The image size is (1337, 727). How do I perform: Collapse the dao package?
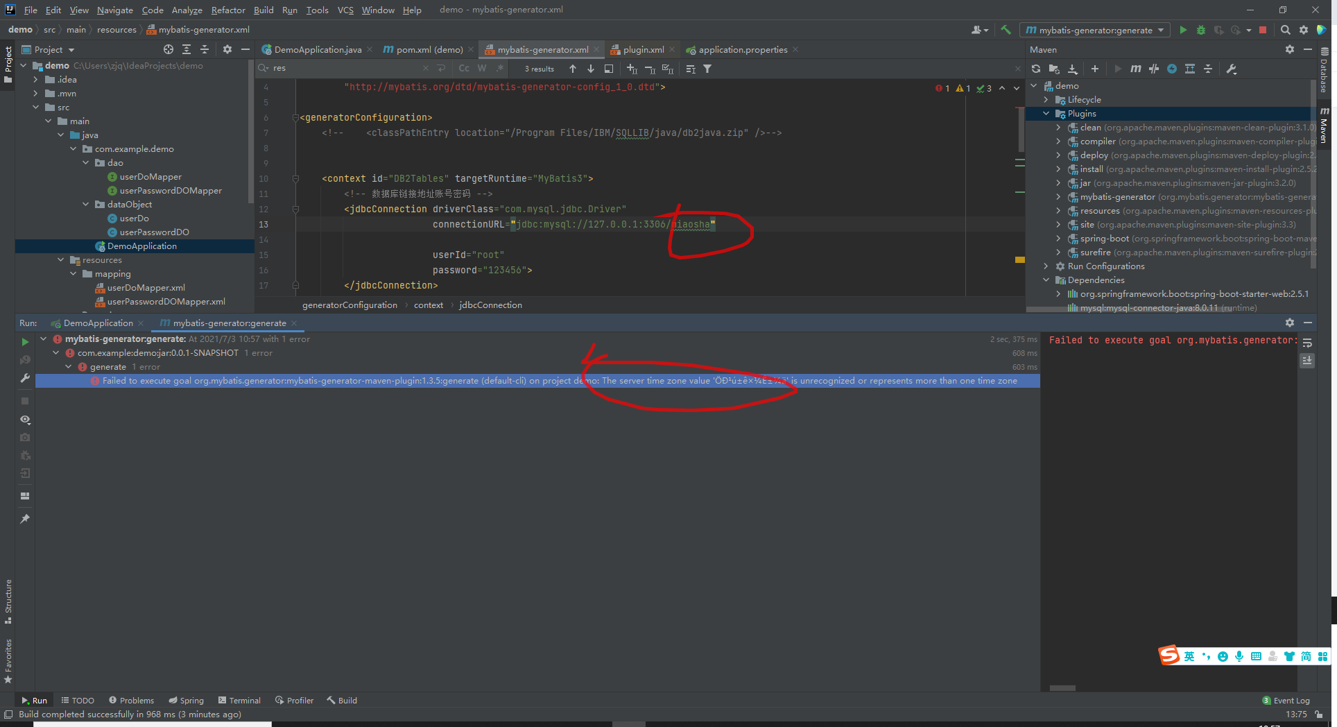[85, 163]
